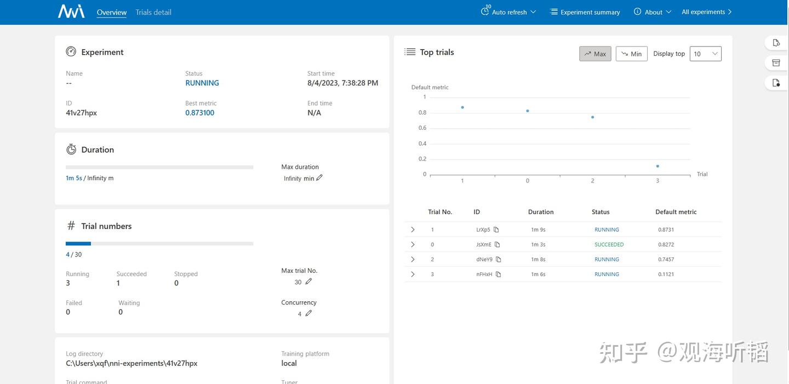
Task: Copy trial ID LrXp5
Action: (496, 230)
